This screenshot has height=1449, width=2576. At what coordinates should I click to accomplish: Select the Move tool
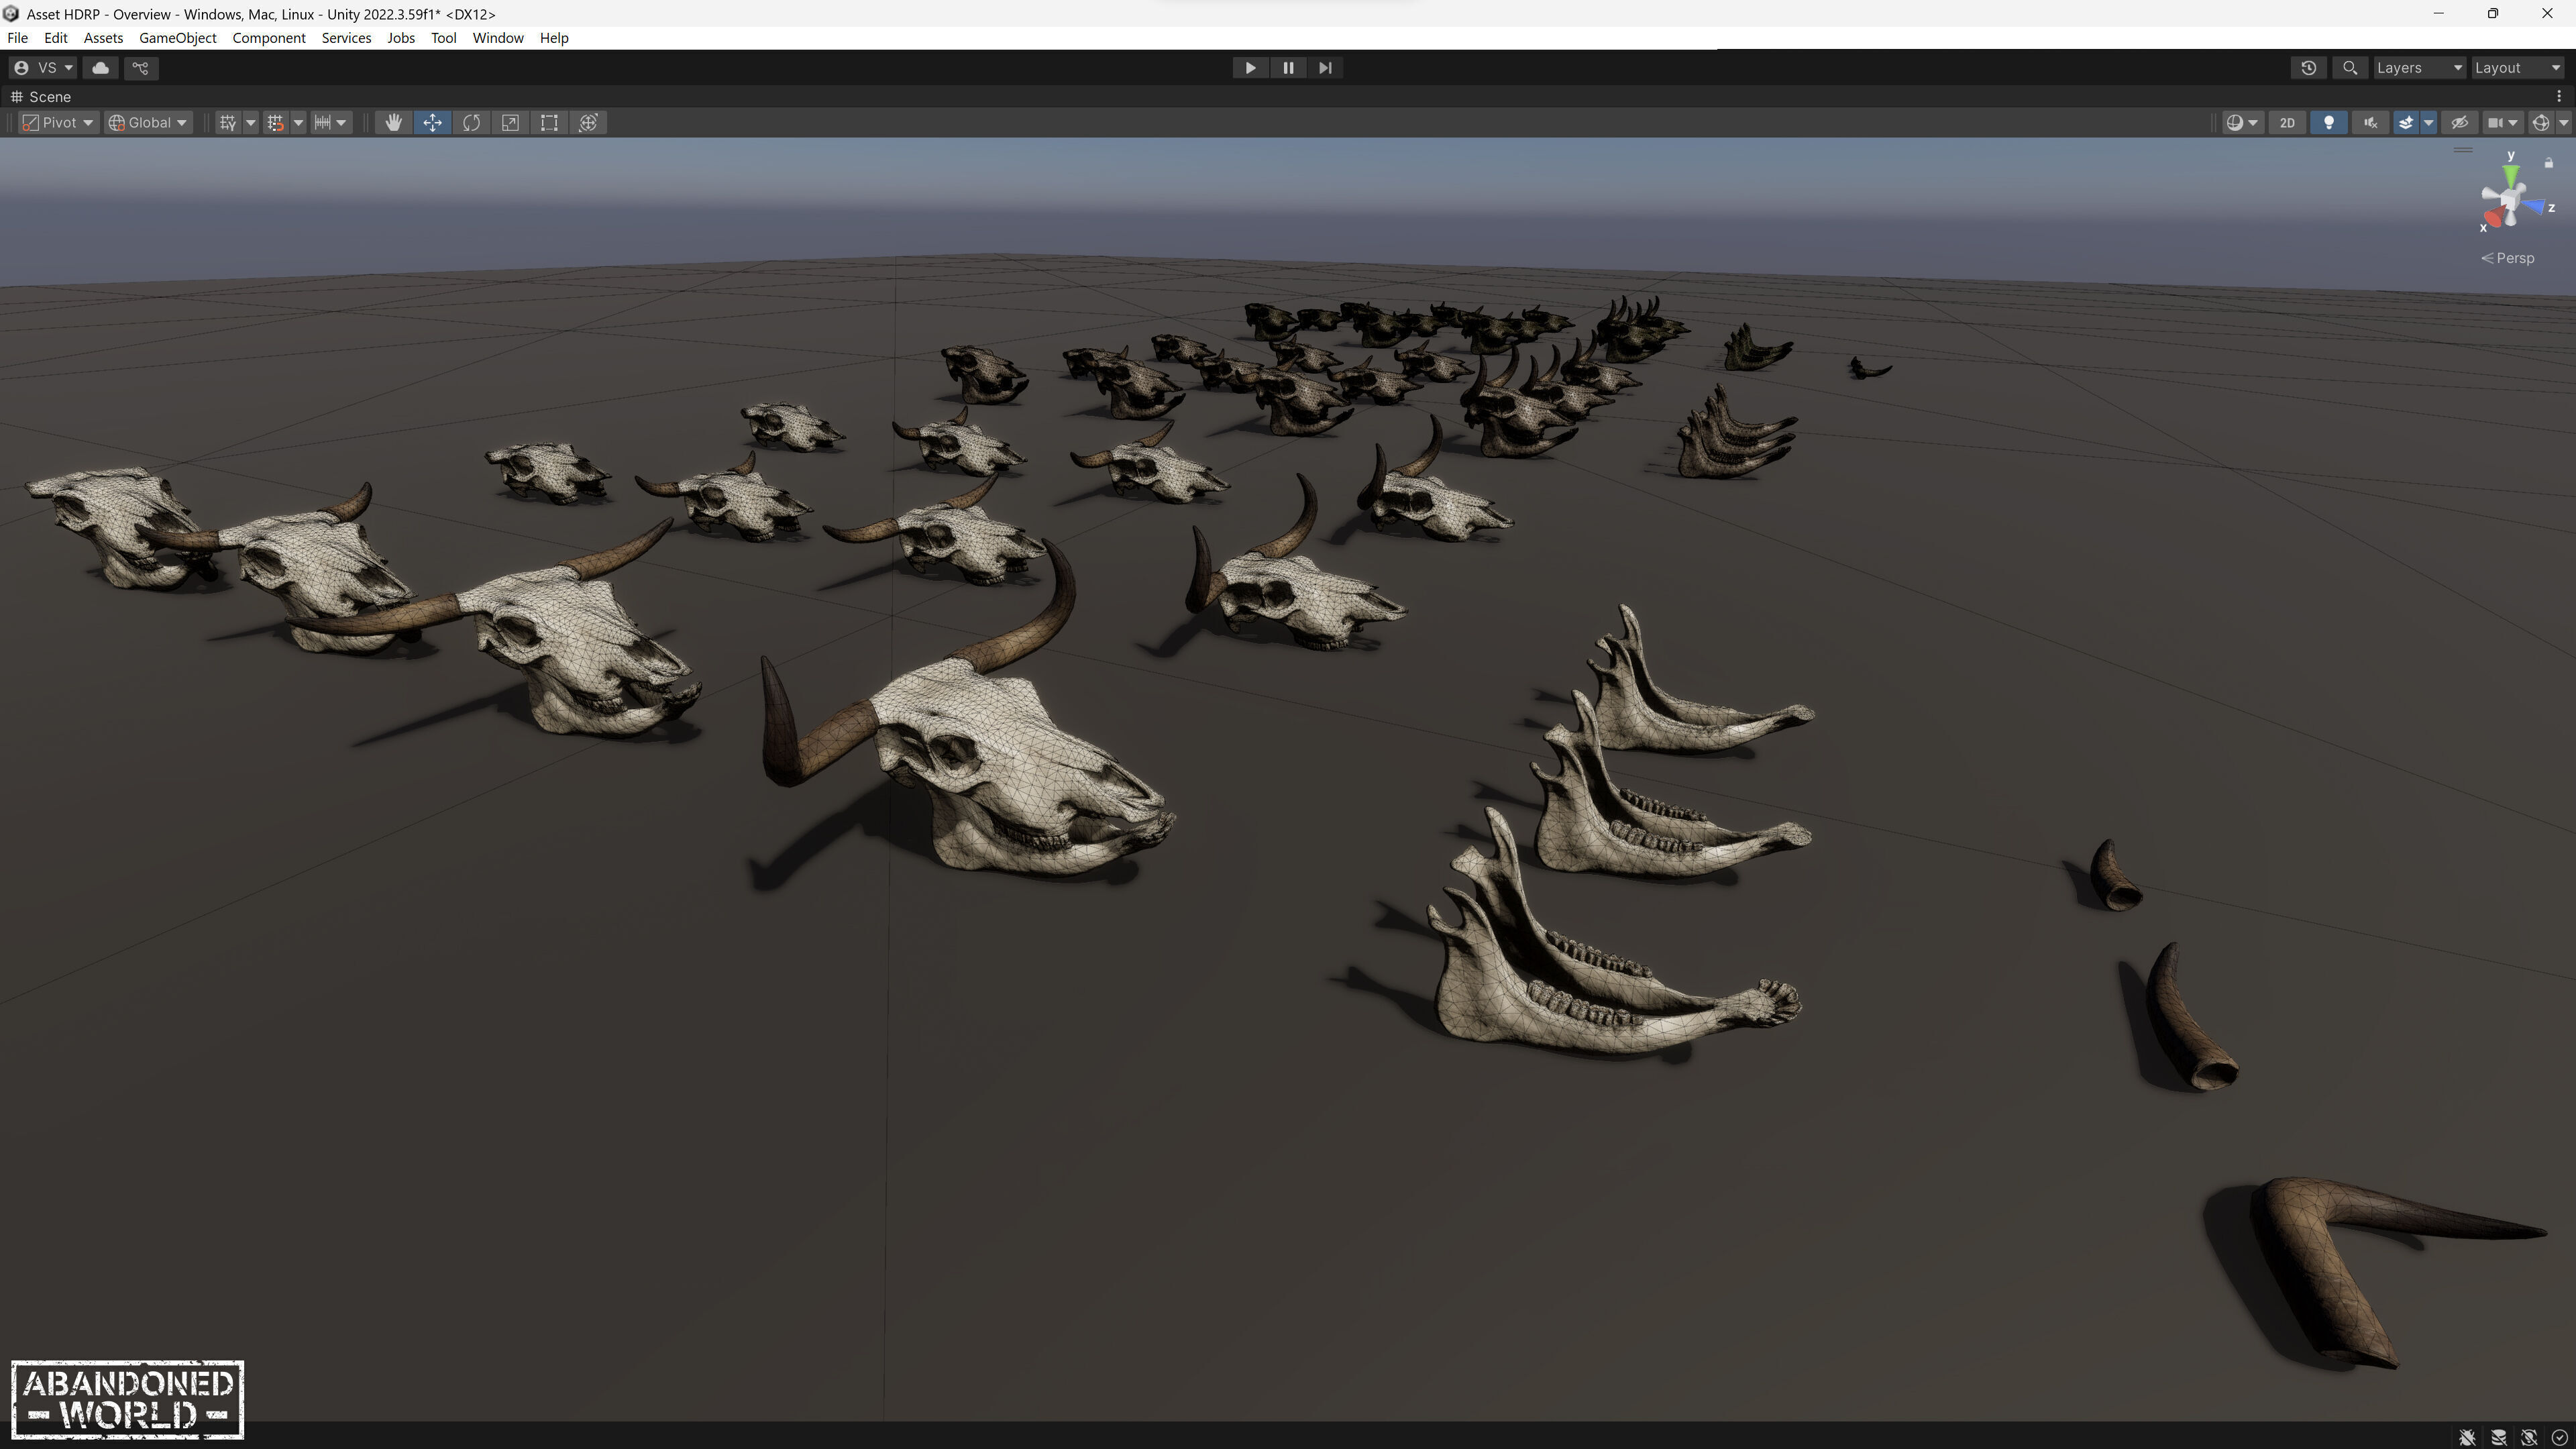pos(432,122)
